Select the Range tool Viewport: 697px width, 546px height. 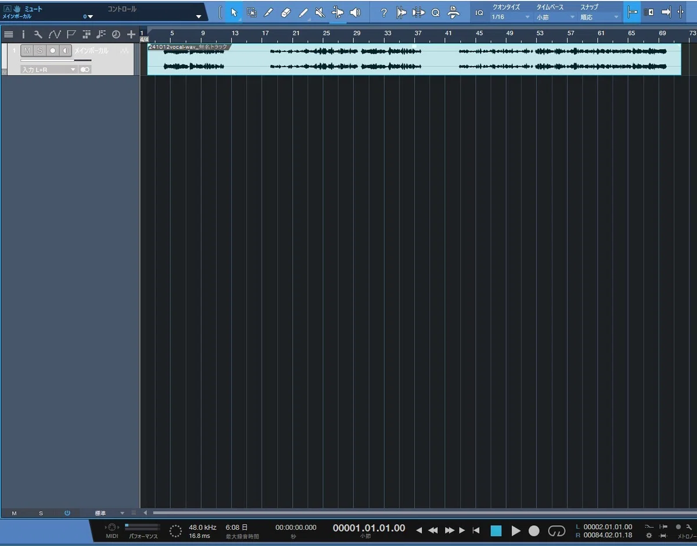tap(252, 12)
